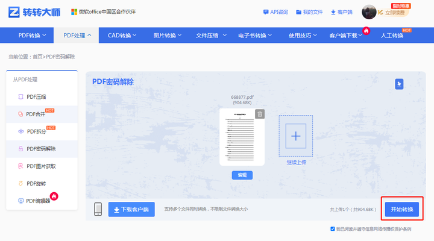Click the PDF拆分 sidebar icon
The height and width of the screenshot is (241, 434).
click(20, 131)
